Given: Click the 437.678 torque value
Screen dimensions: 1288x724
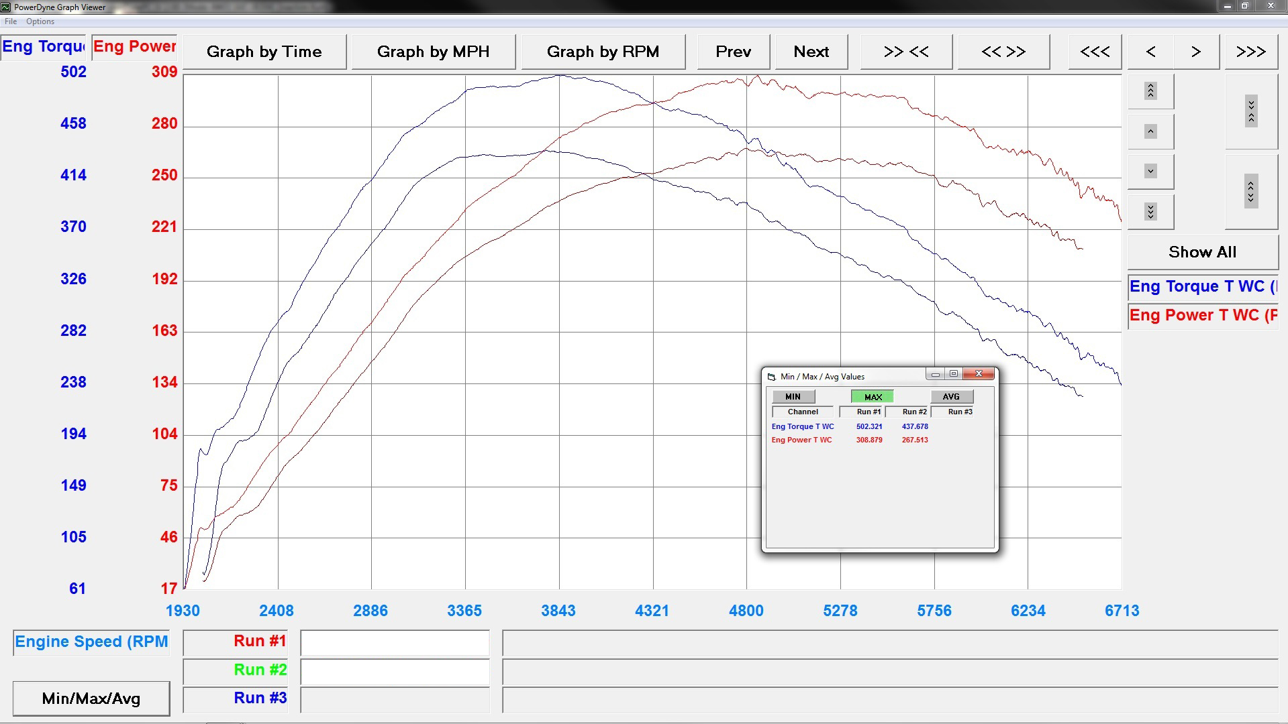Looking at the screenshot, I should [x=915, y=427].
